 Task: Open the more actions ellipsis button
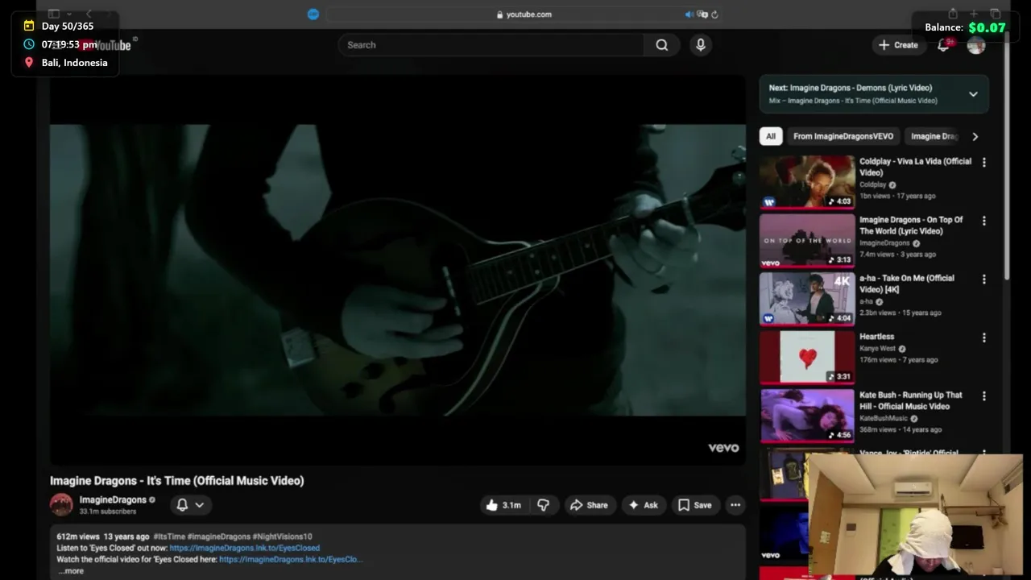(x=735, y=505)
